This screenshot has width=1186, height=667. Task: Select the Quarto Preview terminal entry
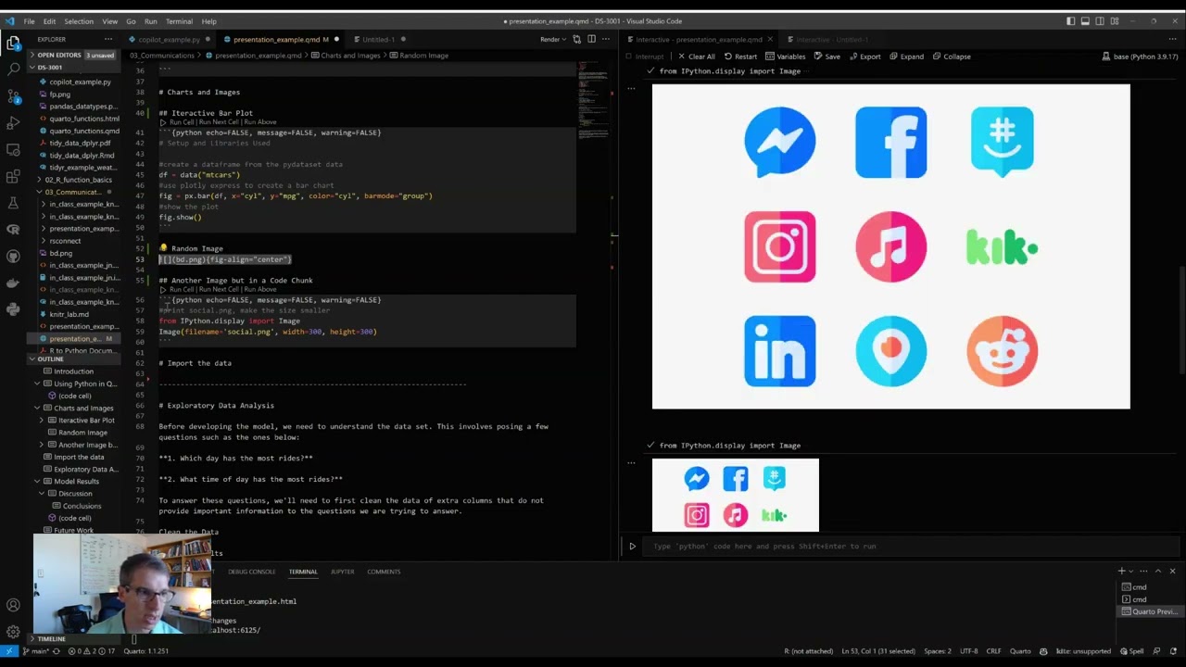click(1149, 611)
